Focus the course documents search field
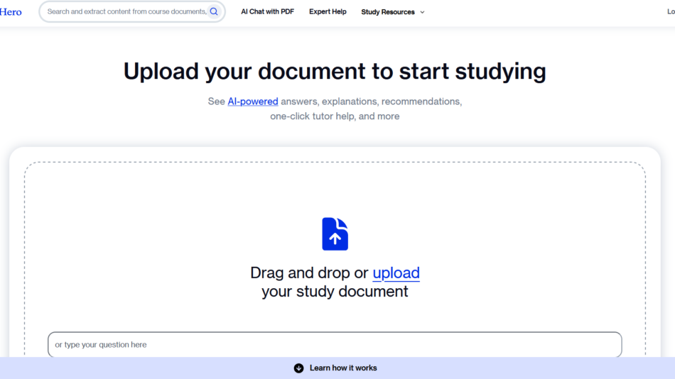This screenshot has width=675, height=379. pyautogui.click(x=126, y=12)
